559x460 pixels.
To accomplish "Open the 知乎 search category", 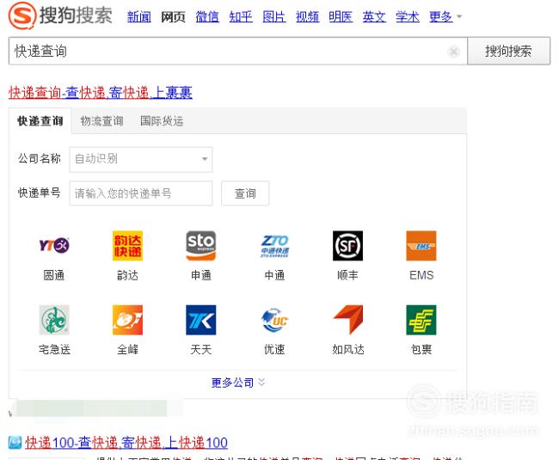I will (241, 16).
